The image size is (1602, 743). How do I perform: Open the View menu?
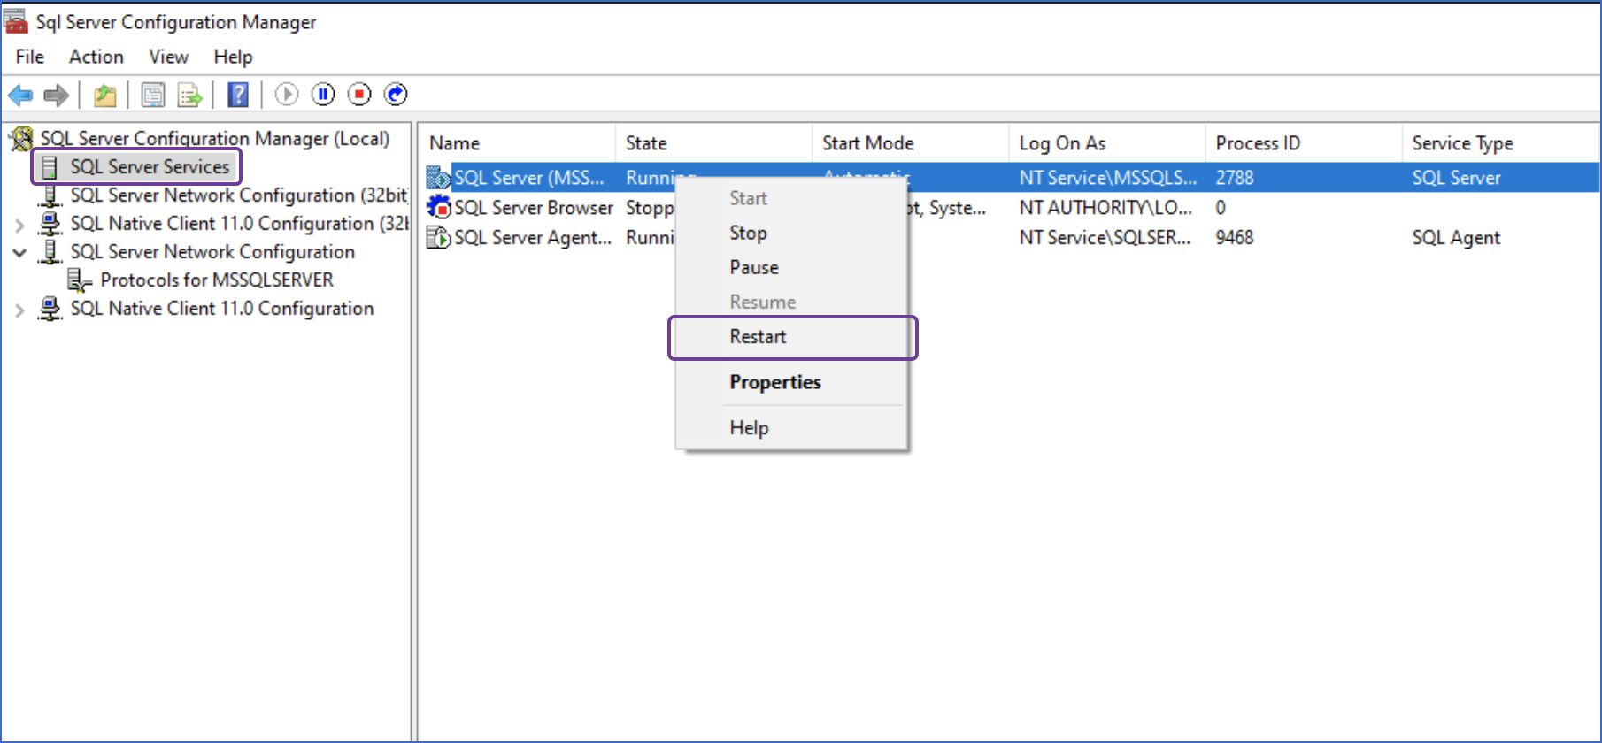coord(168,57)
